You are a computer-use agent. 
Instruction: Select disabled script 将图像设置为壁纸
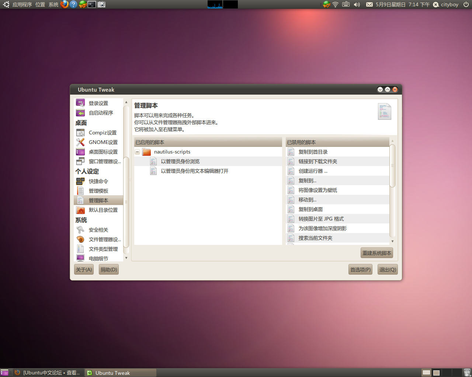point(337,190)
